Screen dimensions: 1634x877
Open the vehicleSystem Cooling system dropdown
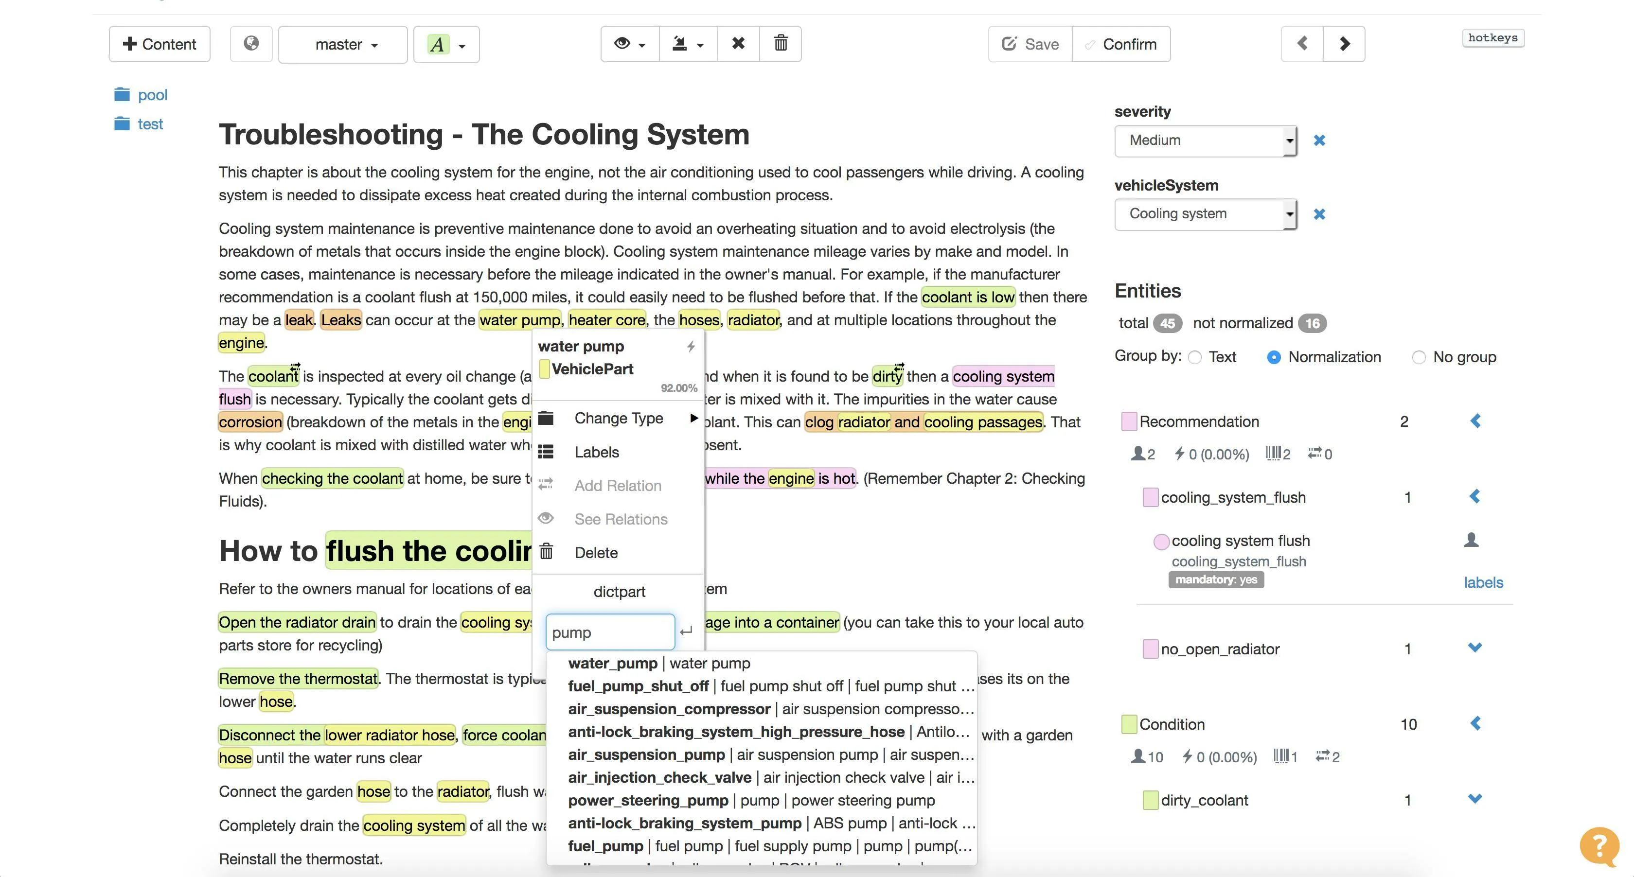pyautogui.click(x=1205, y=214)
